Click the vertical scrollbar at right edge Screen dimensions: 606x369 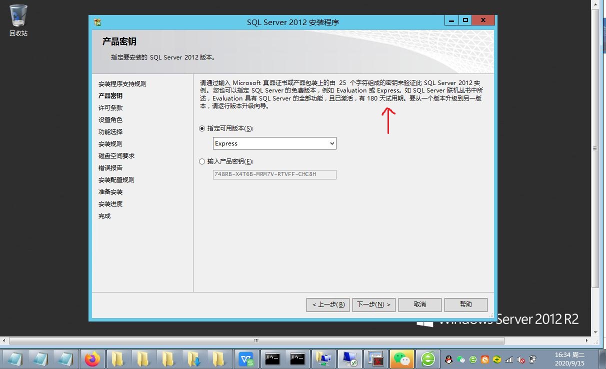coord(594,148)
